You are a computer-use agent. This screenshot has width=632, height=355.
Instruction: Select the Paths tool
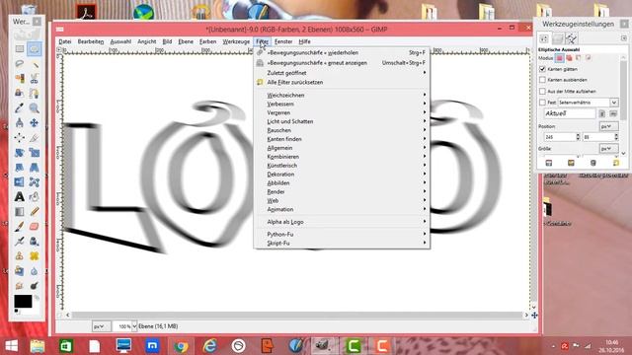35,94
